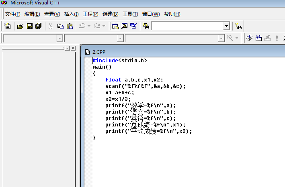Click the Compile icon in the build toolbar

(x=249, y=38)
